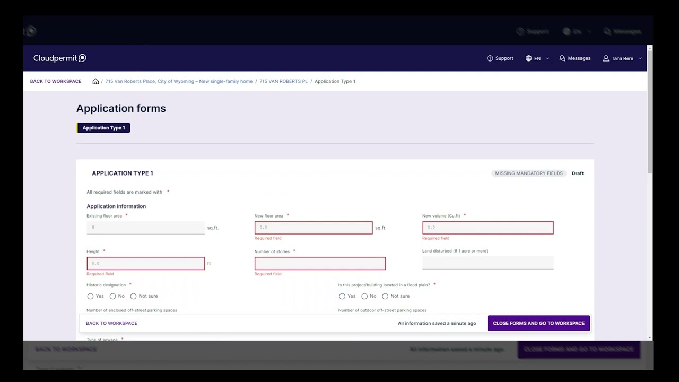Viewport: 679px width, 382px height.
Task: Click the scrollbar down arrow
Action: [650, 337]
